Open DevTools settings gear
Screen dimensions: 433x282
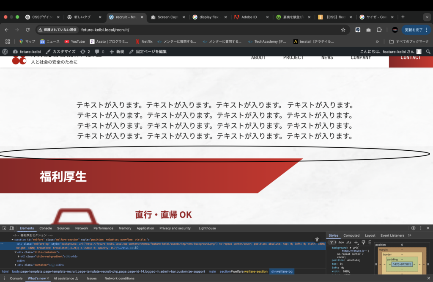pyautogui.click(x=414, y=228)
